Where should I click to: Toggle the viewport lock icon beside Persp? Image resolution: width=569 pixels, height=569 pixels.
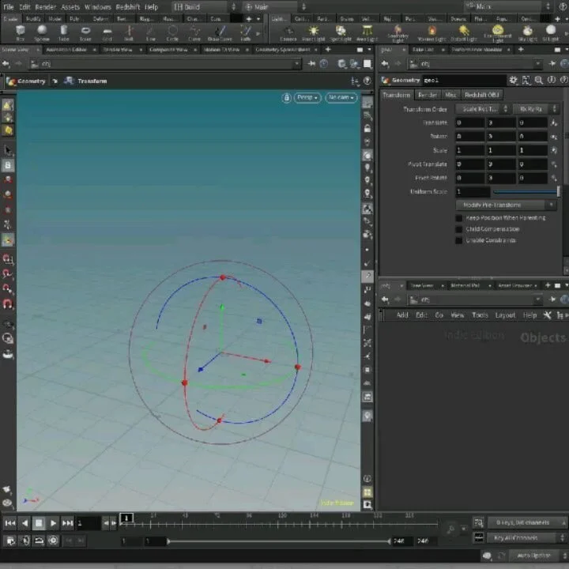[286, 98]
